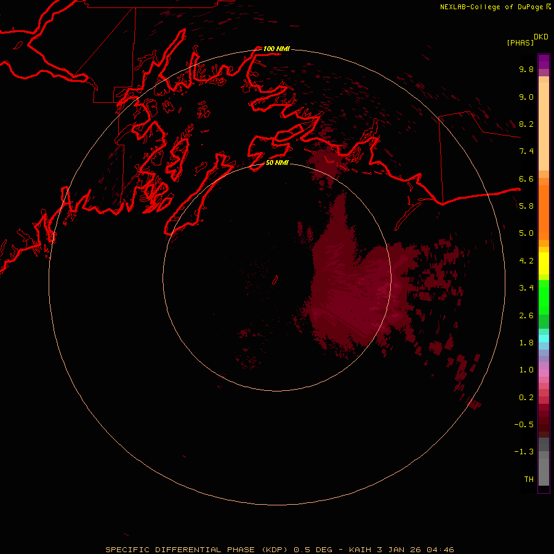
Task: Click the small island outline at radar center
Action: pos(275,280)
